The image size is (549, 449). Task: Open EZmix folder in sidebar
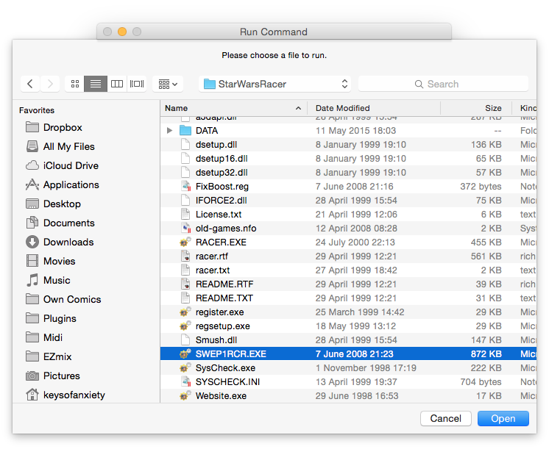[x=49, y=356]
